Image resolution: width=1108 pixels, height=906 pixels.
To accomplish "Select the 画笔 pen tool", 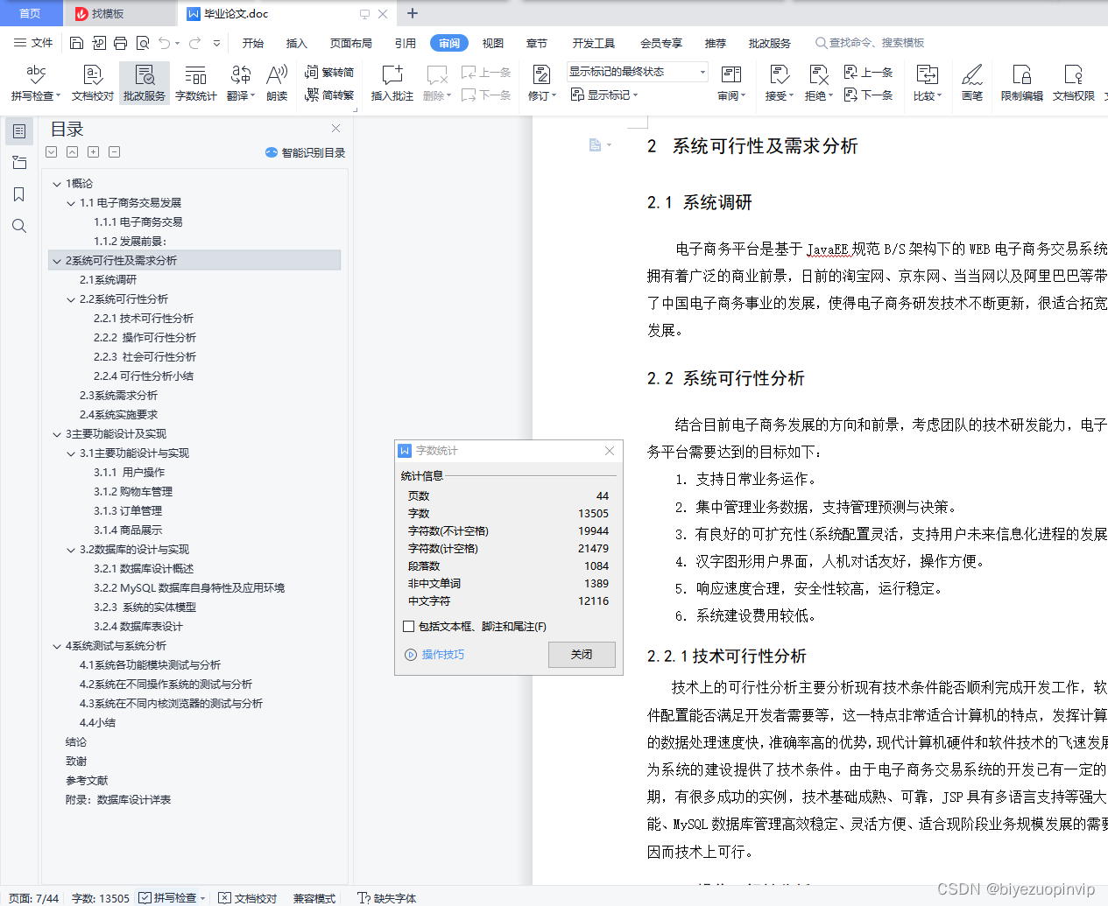I will [972, 83].
